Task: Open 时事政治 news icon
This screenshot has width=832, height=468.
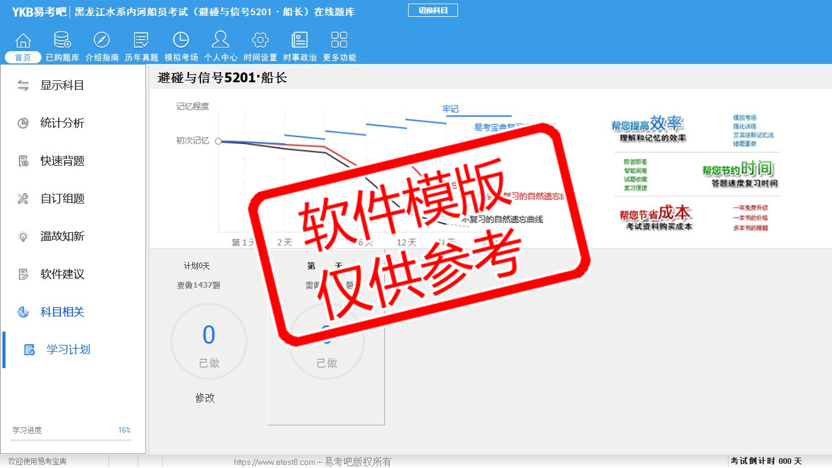Action: pos(300,41)
